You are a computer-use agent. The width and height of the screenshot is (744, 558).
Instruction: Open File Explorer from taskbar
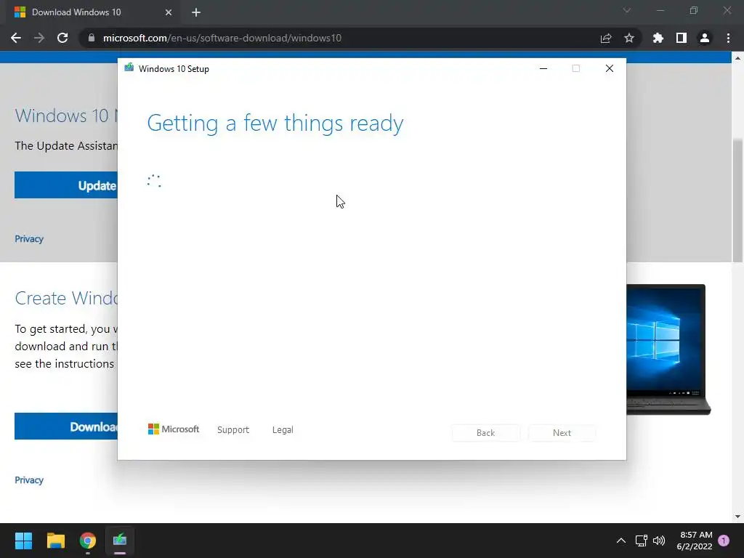click(55, 541)
